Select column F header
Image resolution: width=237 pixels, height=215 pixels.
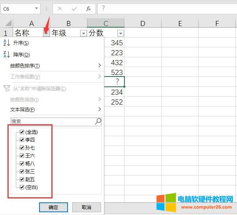tap(217, 23)
